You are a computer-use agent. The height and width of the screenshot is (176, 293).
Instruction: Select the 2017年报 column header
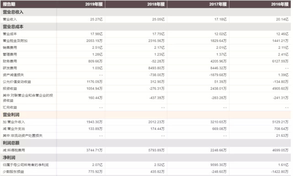(218, 4)
